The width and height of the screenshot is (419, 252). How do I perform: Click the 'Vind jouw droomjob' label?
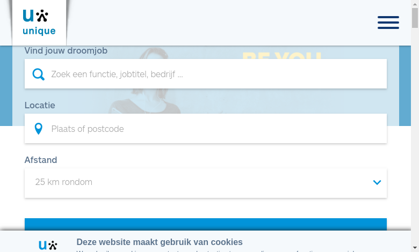pos(66,50)
